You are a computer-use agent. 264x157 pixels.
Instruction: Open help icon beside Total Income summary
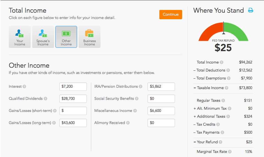[222, 62]
